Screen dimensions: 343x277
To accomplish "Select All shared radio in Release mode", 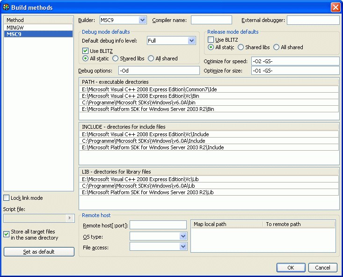I will (277, 47).
